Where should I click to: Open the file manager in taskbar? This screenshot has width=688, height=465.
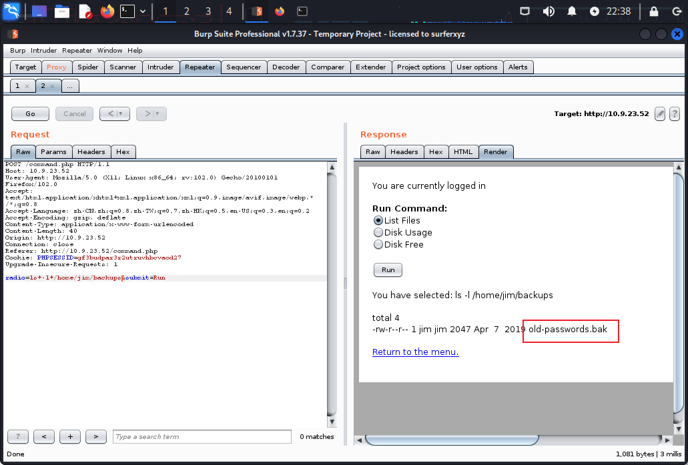tap(62, 11)
